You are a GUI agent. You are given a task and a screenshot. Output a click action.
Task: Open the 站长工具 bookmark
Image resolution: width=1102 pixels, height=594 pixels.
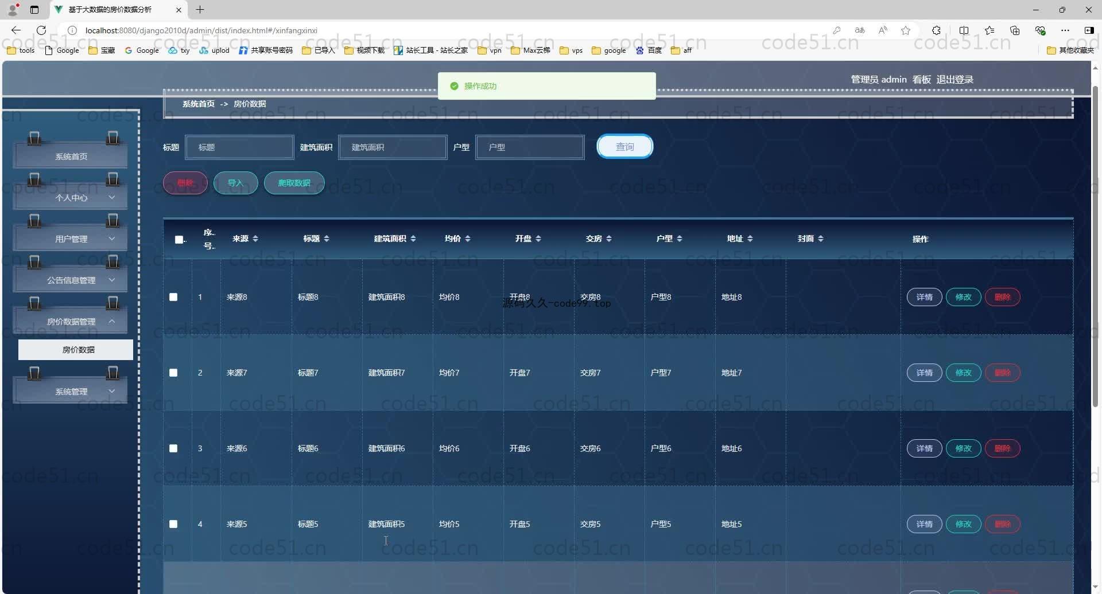pyautogui.click(x=430, y=50)
